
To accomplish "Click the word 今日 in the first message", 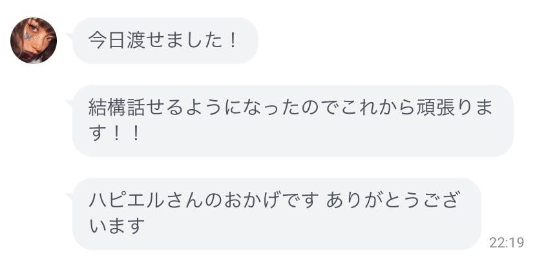I will tap(105, 41).
